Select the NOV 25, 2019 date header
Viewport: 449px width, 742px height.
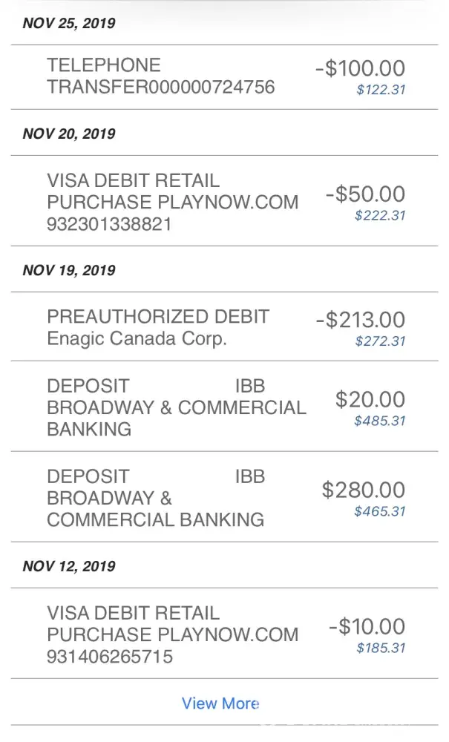[69, 23]
